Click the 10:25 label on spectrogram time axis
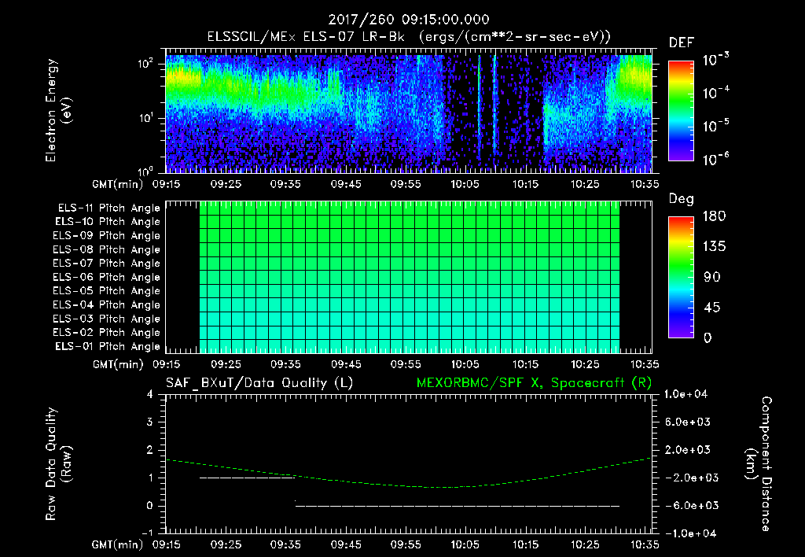The image size is (805, 557). click(585, 184)
